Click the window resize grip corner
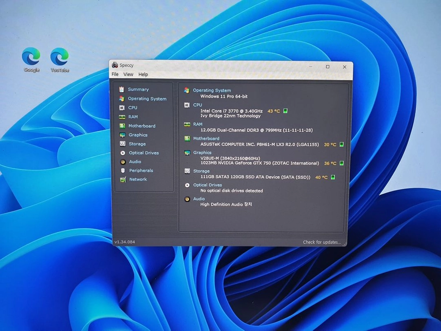 (x=344, y=244)
